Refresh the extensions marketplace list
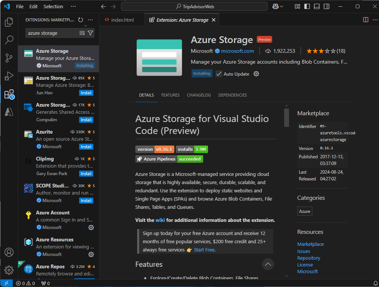379x287 pixels. tap(81, 20)
